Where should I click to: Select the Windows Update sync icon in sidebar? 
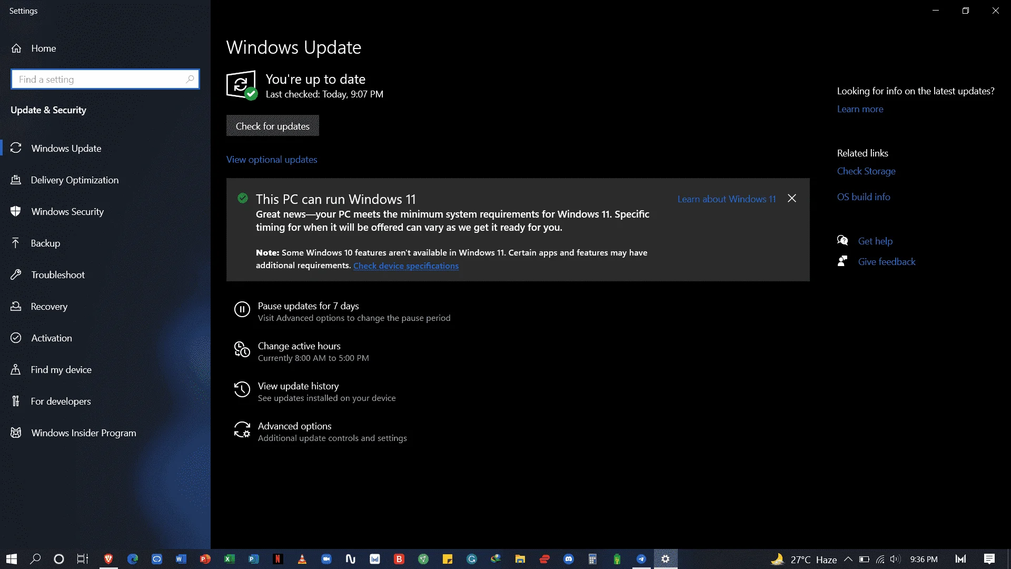pos(16,148)
